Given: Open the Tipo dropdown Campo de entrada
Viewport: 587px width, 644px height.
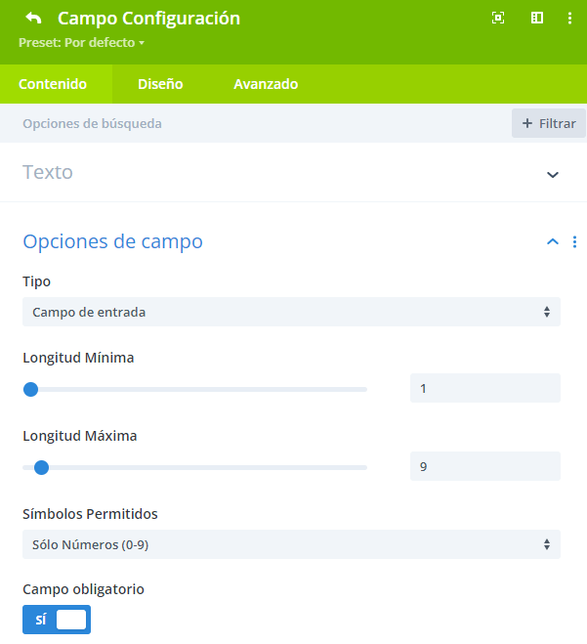Looking at the screenshot, I should coord(291,312).
